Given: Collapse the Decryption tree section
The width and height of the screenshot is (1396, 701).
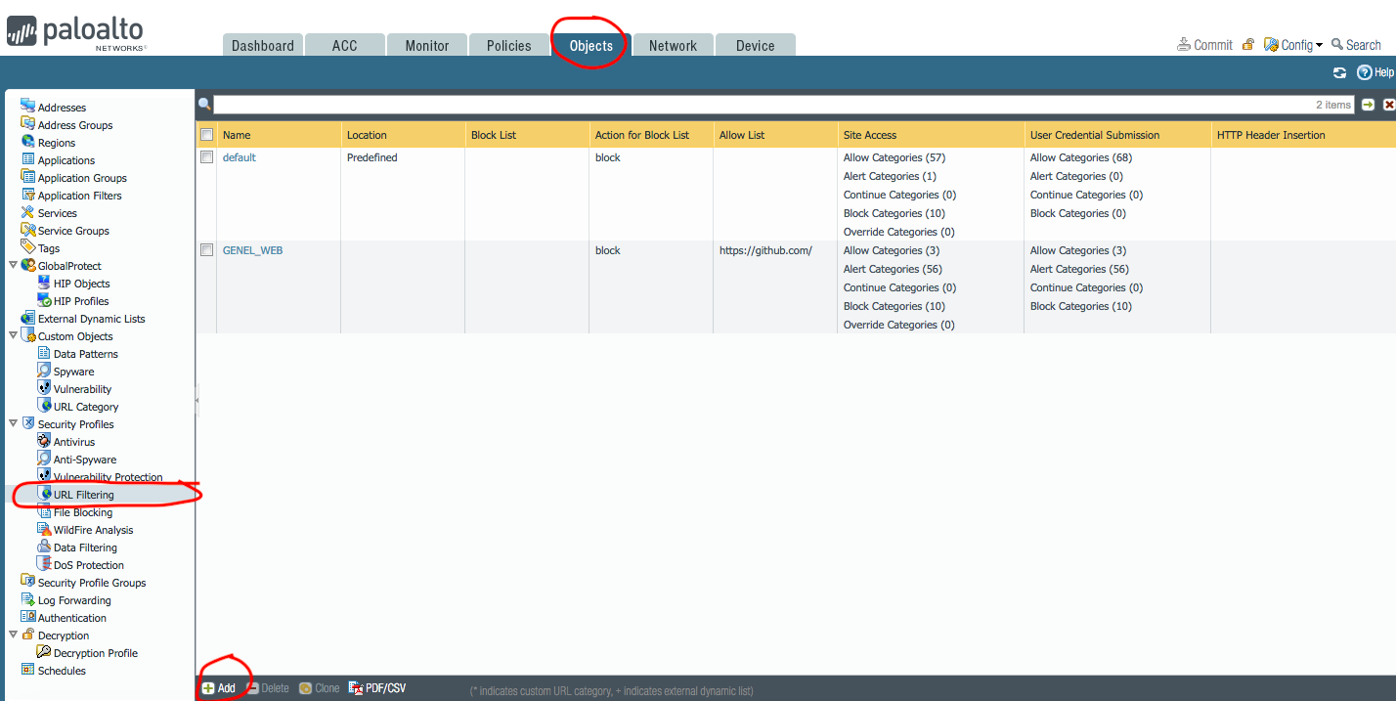Looking at the screenshot, I should [13, 635].
